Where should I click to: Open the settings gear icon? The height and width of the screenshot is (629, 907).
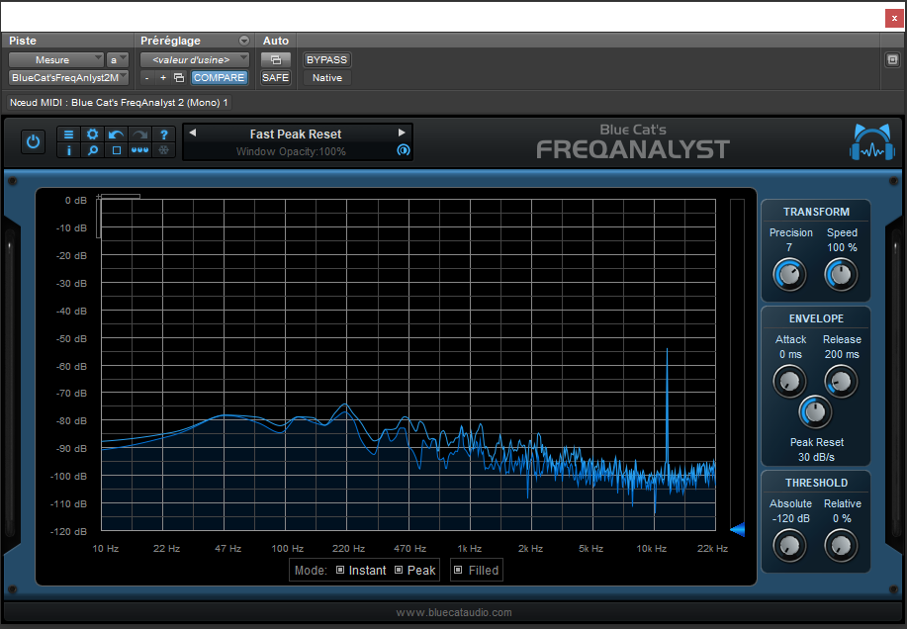[92, 135]
